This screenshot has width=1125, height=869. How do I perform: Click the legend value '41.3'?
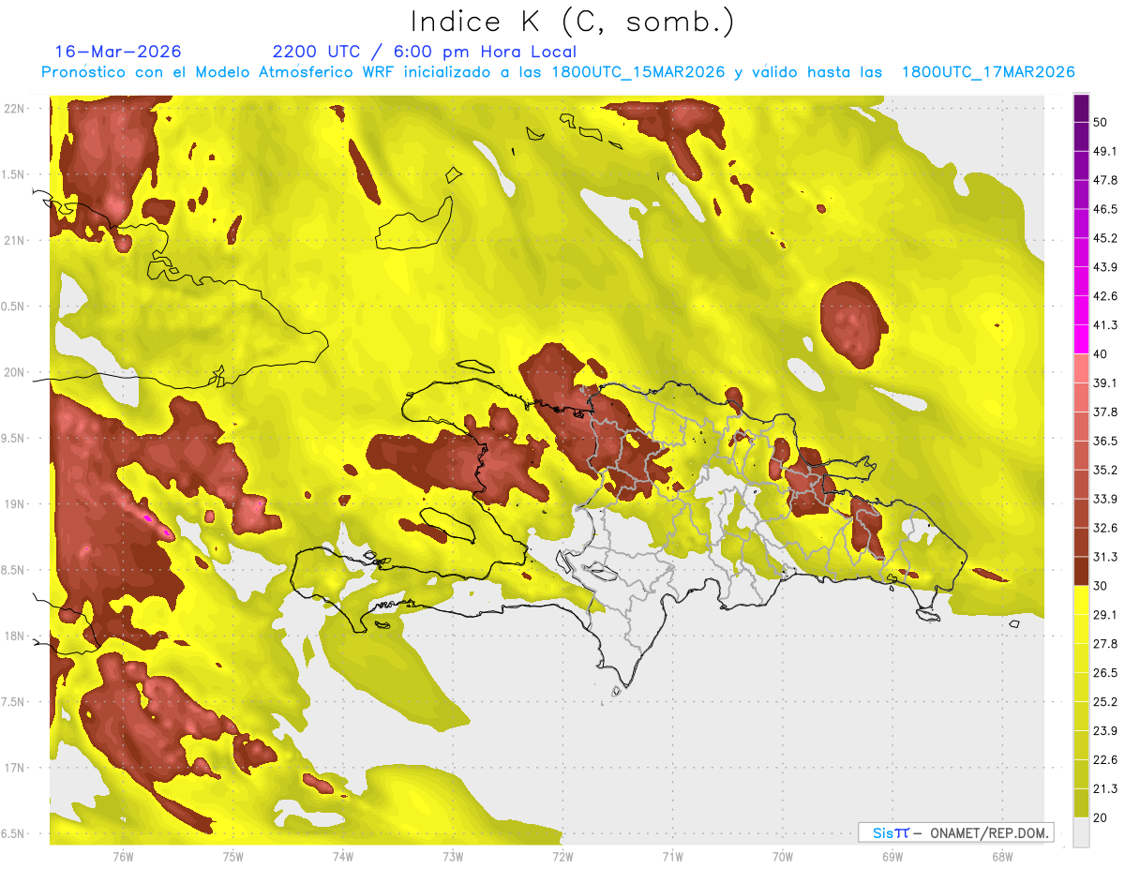pyautogui.click(x=1105, y=325)
